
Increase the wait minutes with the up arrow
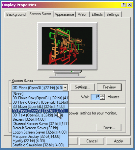[x=102, y=96]
